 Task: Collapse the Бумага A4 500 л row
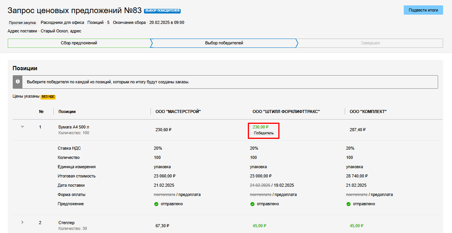tap(22, 127)
